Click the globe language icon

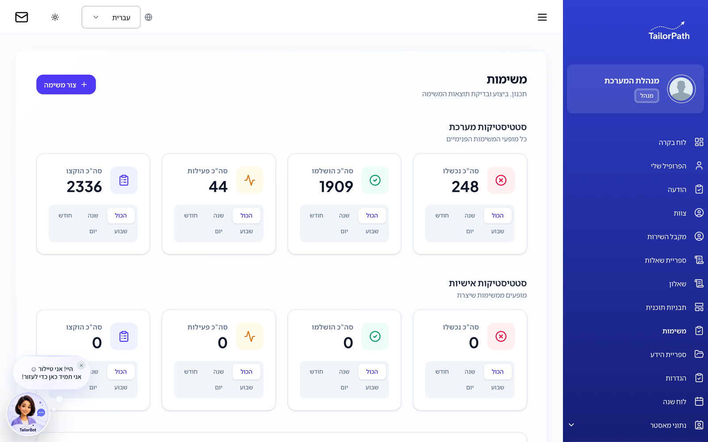click(149, 17)
